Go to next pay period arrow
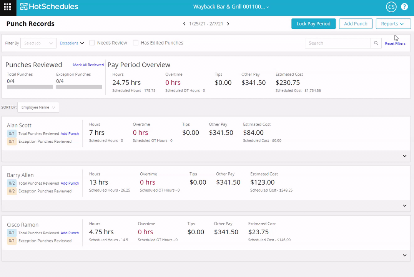 (x=228, y=24)
